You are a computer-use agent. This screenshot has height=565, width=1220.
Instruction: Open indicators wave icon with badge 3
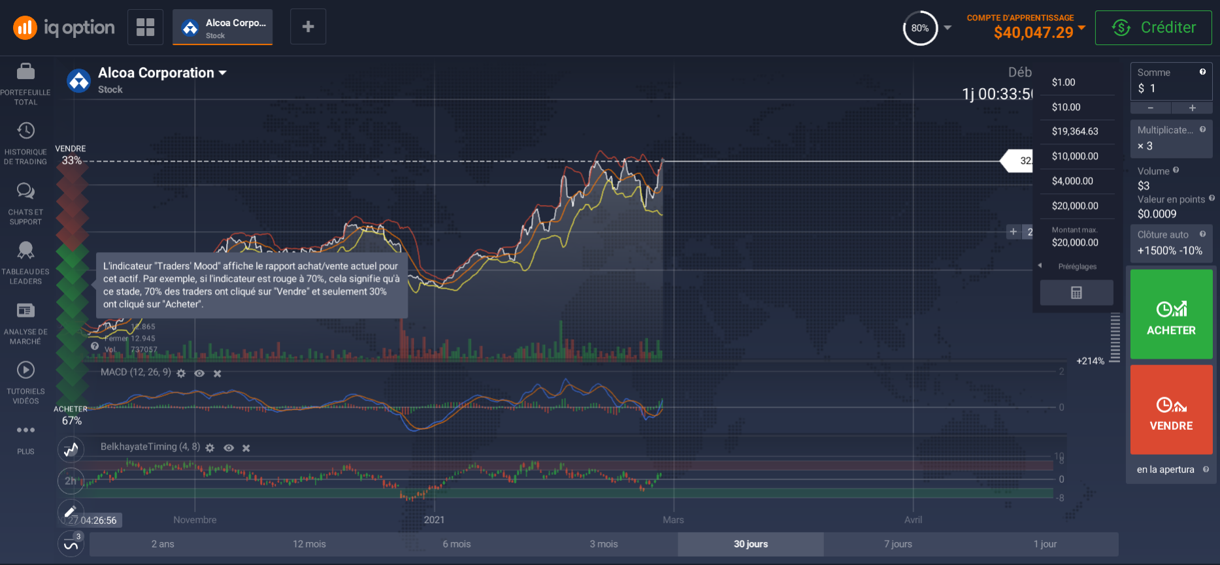point(71,543)
